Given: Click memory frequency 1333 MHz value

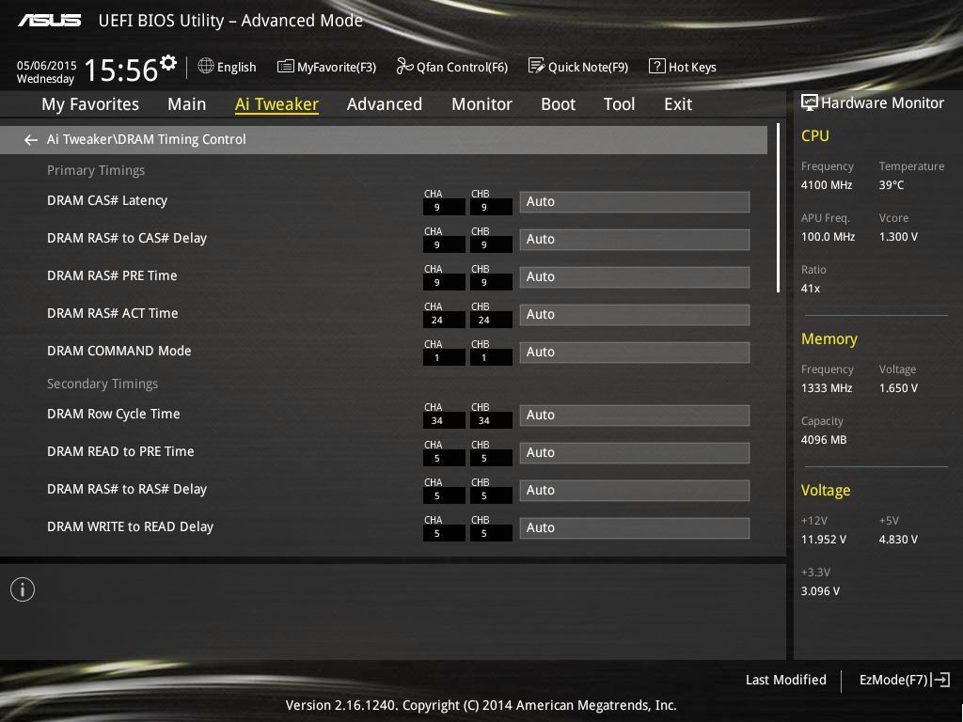Looking at the screenshot, I should coord(827,388).
